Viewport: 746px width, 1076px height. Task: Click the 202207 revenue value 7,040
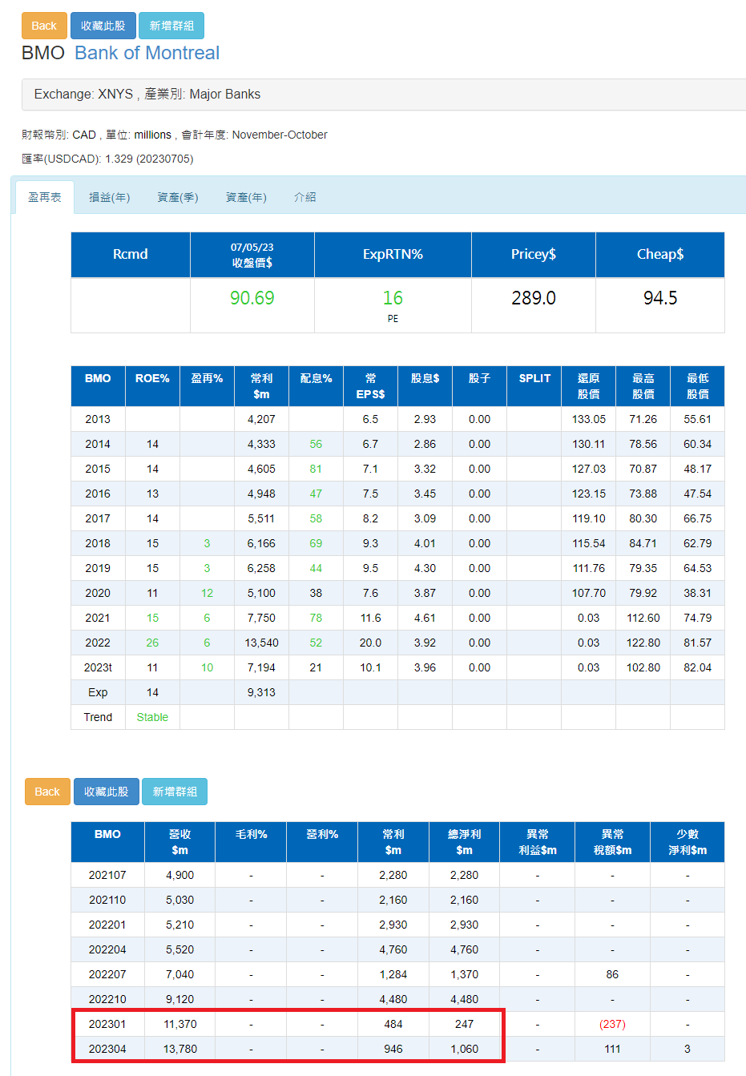[x=180, y=974]
